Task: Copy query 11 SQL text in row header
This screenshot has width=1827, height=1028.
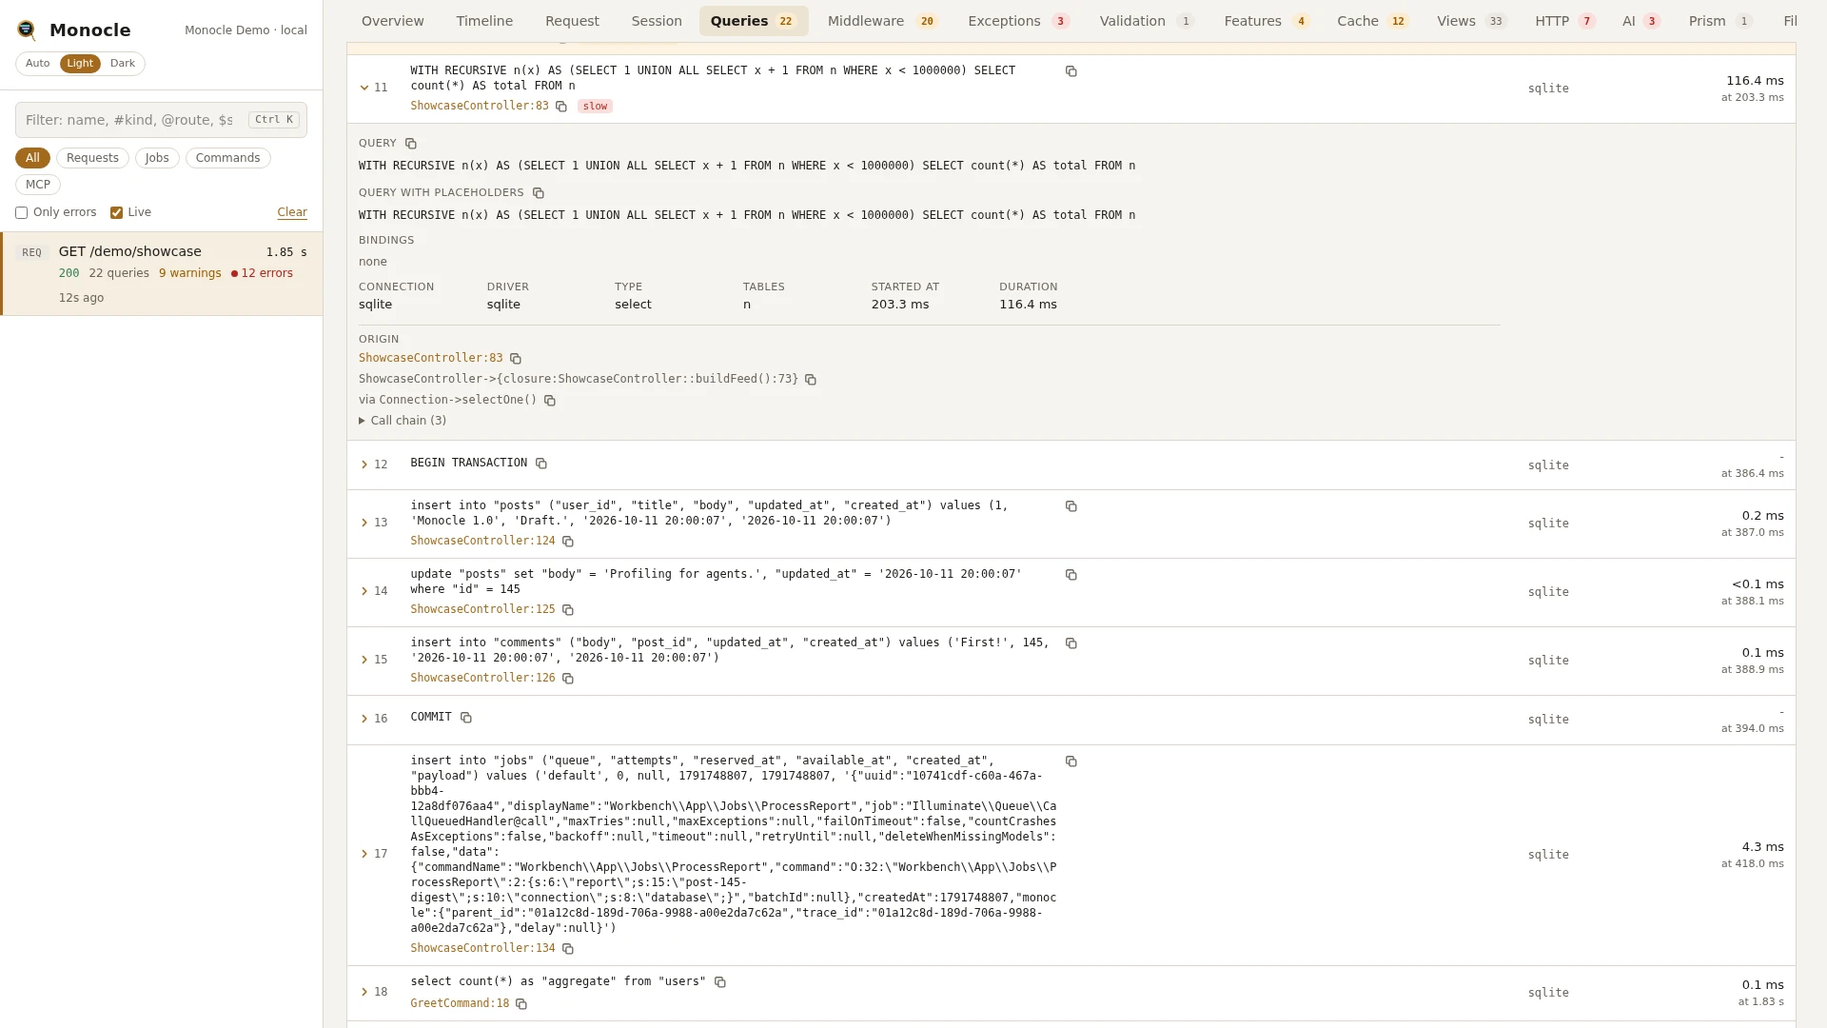Action: tap(1071, 71)
